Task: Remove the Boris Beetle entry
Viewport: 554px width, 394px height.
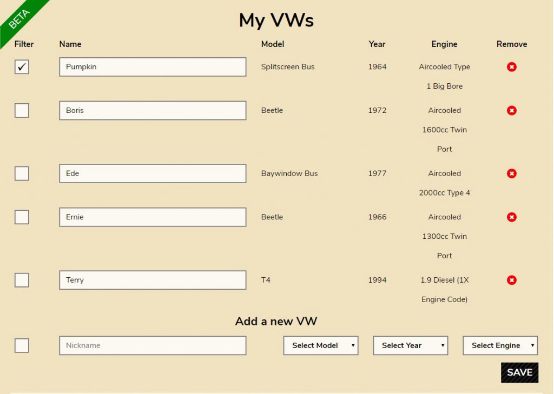Action: coord(511,110)
